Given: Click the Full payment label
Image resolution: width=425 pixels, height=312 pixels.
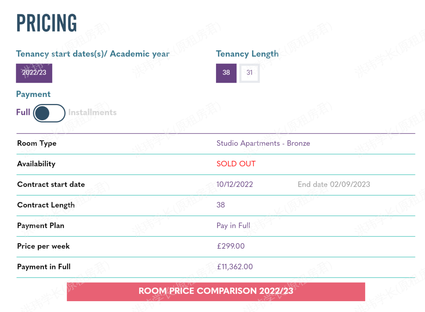Looking at the screenshot, I should tap(23, 113).
